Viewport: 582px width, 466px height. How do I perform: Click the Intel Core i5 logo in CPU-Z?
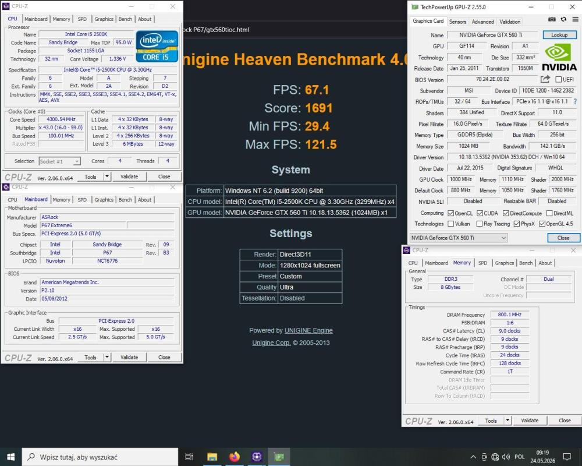click(x=157, y=46)
